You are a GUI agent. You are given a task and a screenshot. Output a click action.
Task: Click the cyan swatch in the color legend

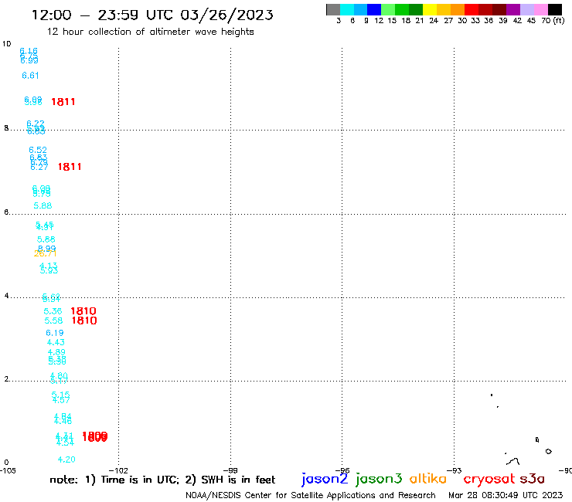[x=347, y=9]
